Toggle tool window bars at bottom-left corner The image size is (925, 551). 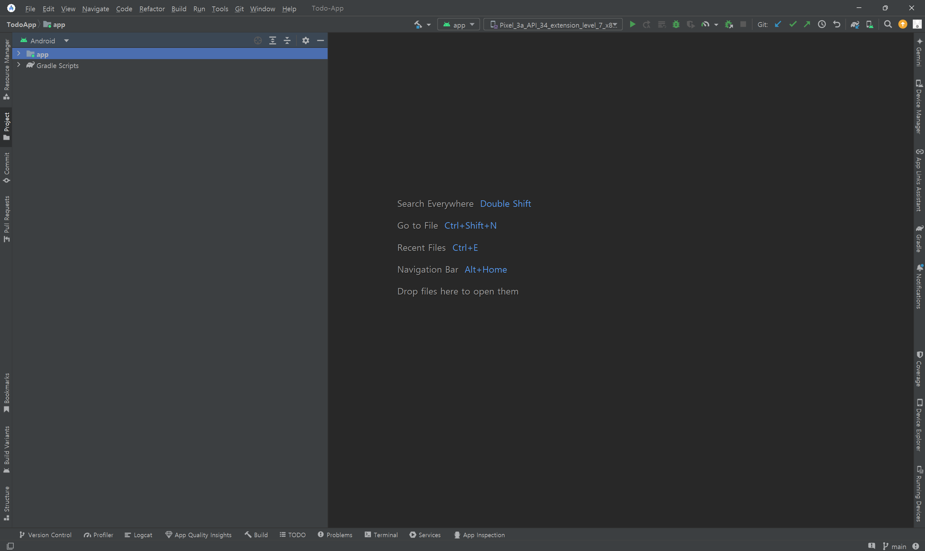tap(10, 546)
